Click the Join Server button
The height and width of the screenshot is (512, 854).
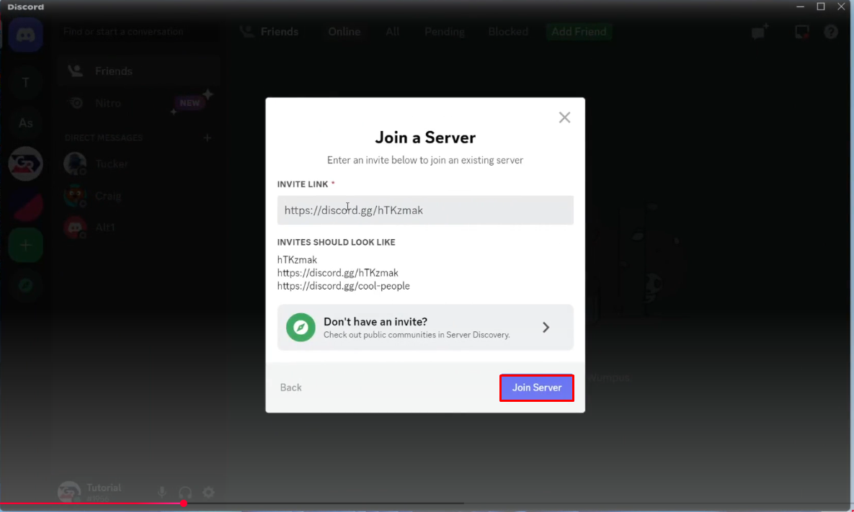[x=536, y=387]
